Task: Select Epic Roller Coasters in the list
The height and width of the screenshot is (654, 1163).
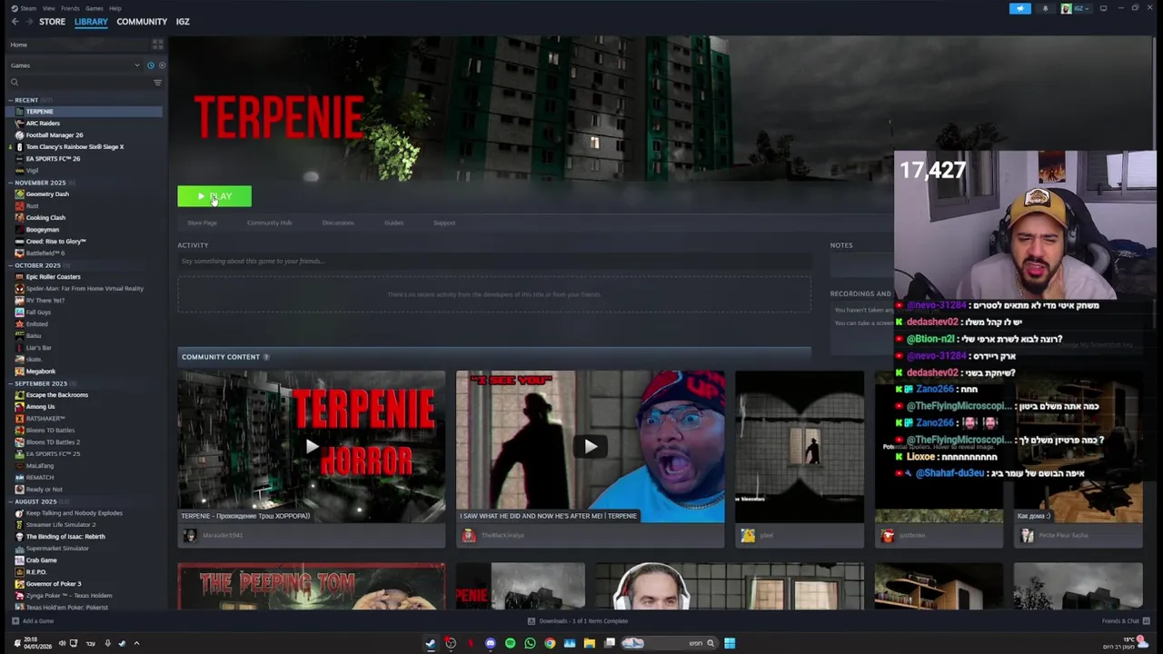Action: pos(53,277)
